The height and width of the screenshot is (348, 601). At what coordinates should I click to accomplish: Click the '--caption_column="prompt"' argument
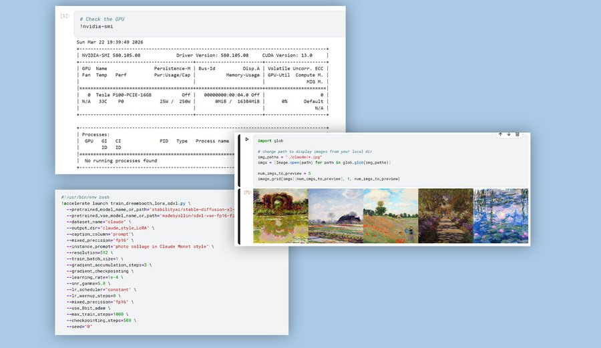click(x=100, y=234)
